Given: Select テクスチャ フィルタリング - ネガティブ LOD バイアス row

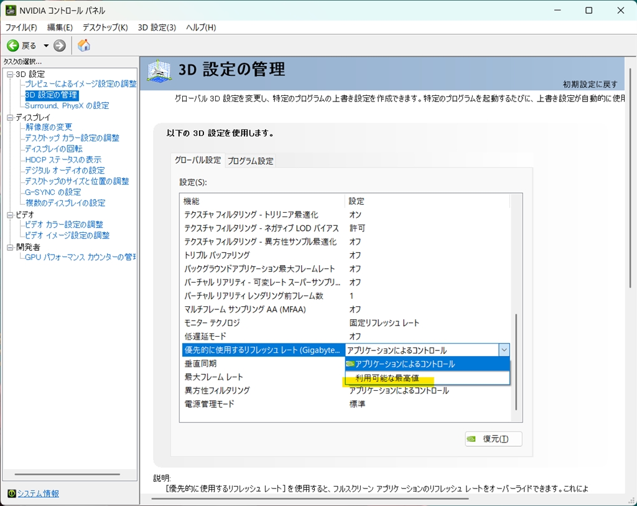Looking at the screenshot, I should pyautogui.click(x=345, y=228).
